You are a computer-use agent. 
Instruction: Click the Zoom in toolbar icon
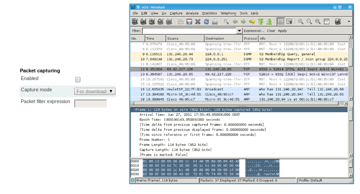click(300, 21)
